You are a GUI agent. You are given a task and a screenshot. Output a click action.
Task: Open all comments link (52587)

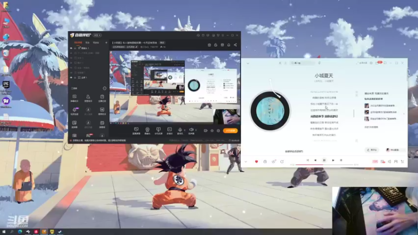(x=294, y=151)
